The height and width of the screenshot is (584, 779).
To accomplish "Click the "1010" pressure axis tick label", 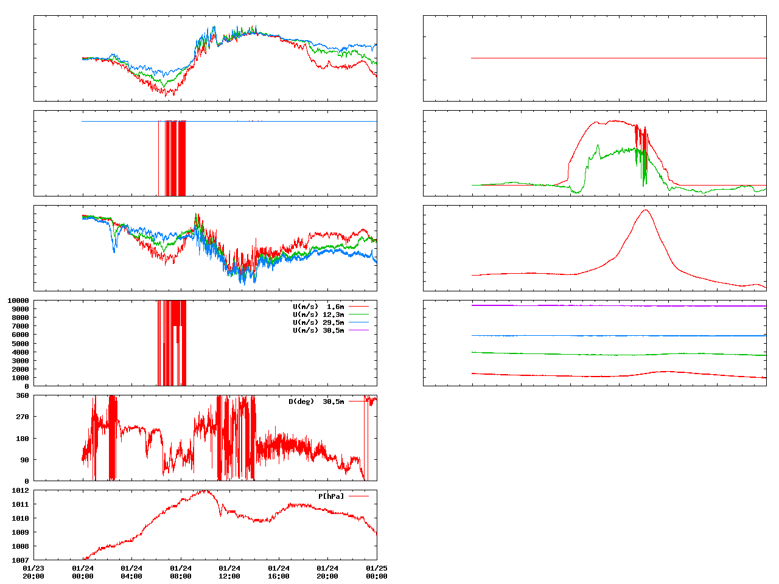I will (20, 518).
